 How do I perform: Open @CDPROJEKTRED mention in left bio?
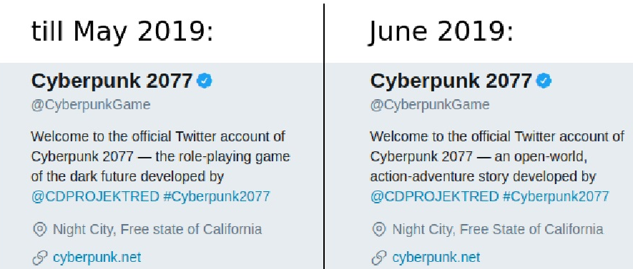pos(95,196)
